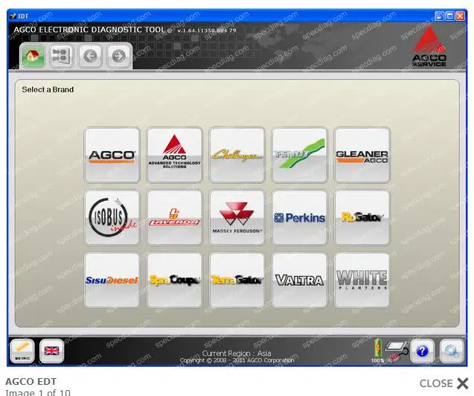Click the version number v.1.64 text

point(207,31)
